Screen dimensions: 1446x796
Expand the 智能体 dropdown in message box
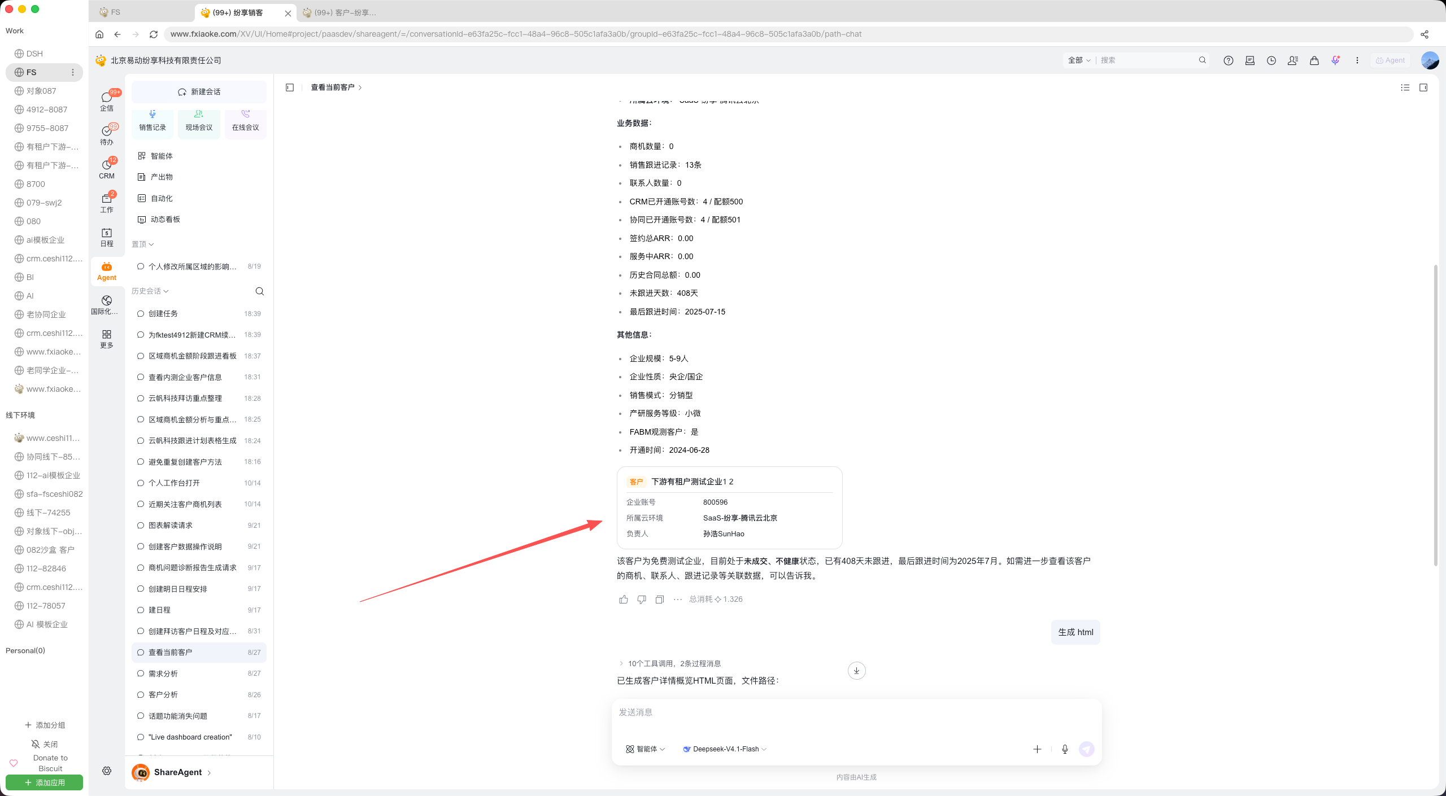click(646, 749)
